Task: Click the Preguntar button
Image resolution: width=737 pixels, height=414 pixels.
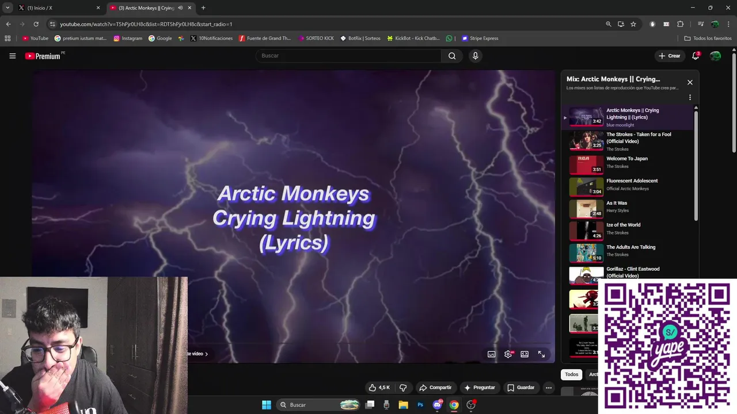Action: pos(479,388)
